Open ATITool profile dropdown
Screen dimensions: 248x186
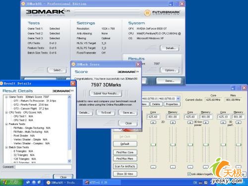click(x=178, y=99)
